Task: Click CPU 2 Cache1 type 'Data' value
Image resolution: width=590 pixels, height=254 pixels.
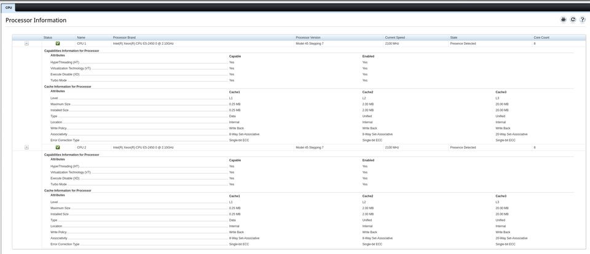Action: click(x=232, y=220)
